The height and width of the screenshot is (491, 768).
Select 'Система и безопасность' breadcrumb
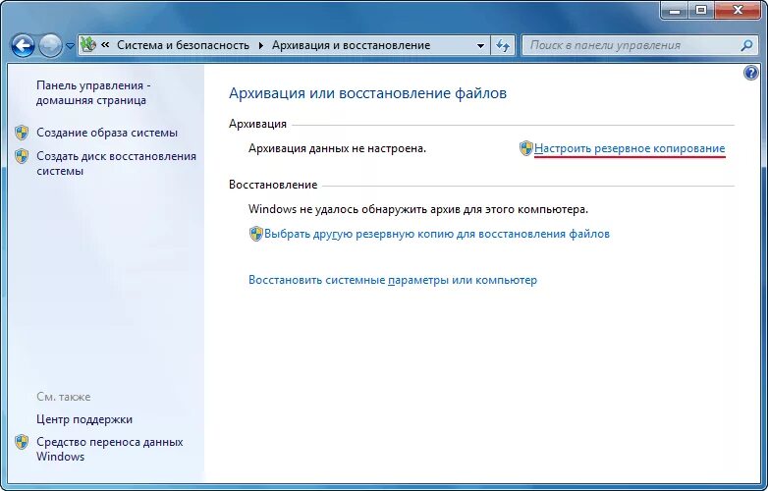[183, 45]
